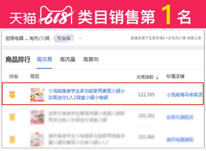Open the 小浣熊宿舍学生多功能 product title link
Viewport: 206px width, 151px height.
[87, 94]
